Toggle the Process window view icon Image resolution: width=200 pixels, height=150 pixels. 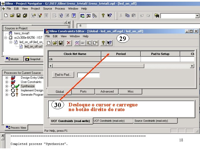tap(88, 16)
